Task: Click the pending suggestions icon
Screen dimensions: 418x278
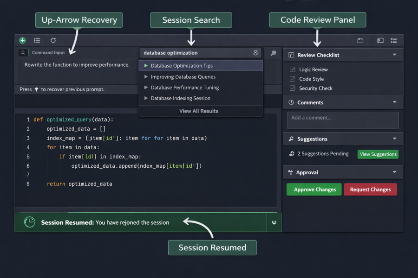Action: coord(292,153)
